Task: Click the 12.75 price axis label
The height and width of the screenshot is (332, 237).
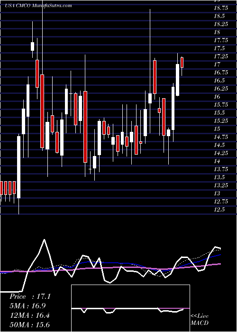Action: point(221,201)
